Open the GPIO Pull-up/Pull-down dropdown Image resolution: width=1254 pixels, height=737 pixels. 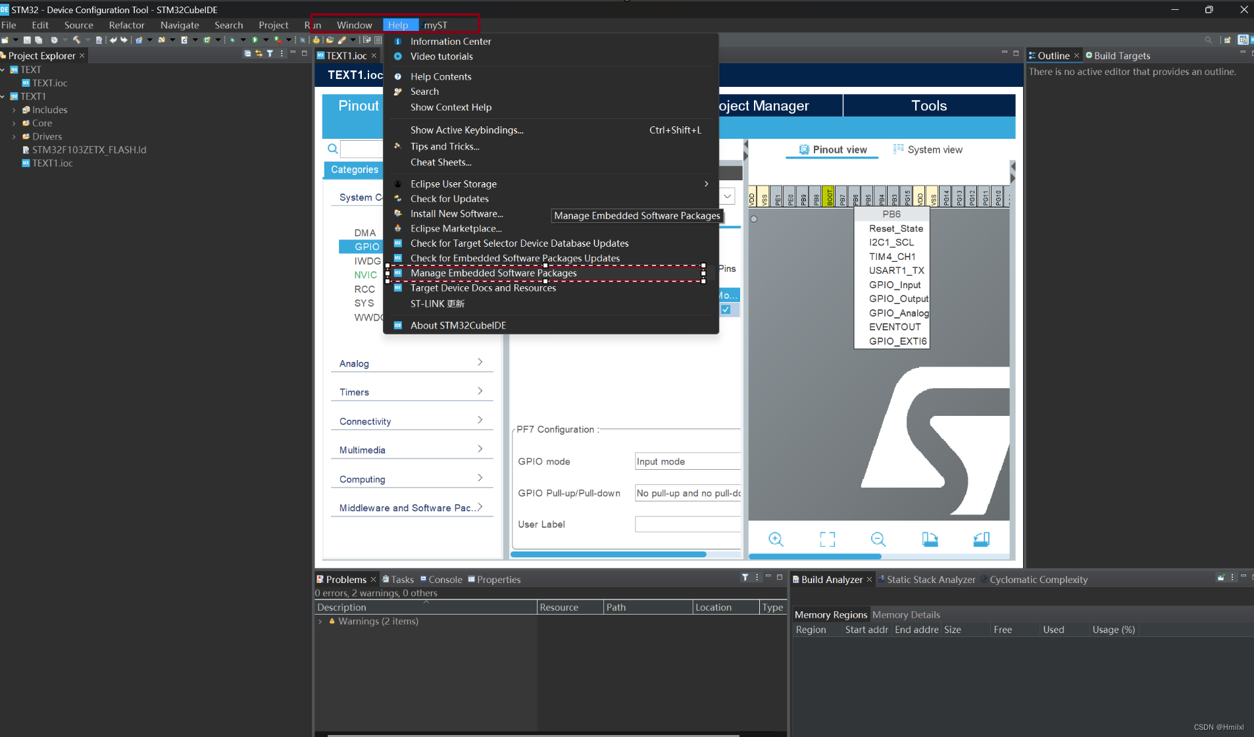point(688,493)
